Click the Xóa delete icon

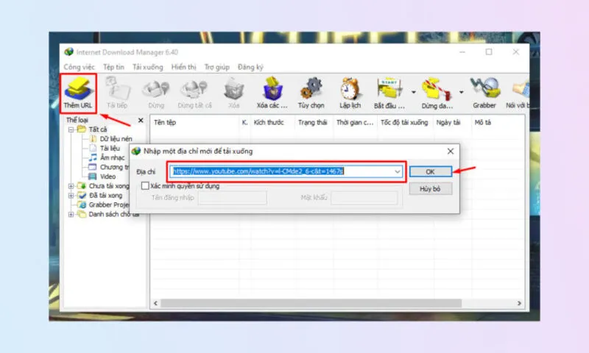(233, 93)
